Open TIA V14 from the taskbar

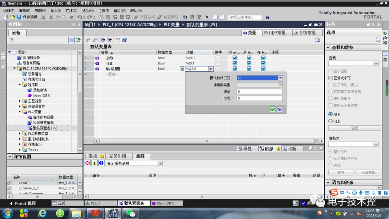[x=113, y=213]
